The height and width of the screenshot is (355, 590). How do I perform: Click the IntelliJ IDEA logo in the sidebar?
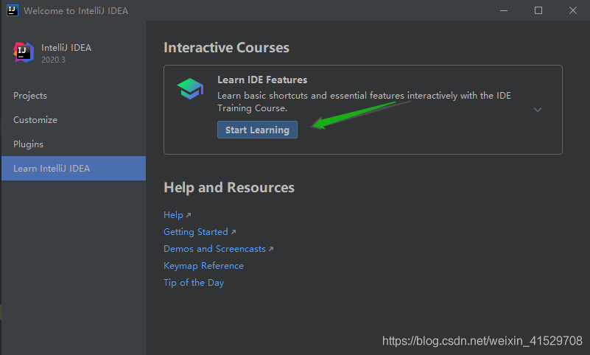pyautogui.click(x=24, y=53)
